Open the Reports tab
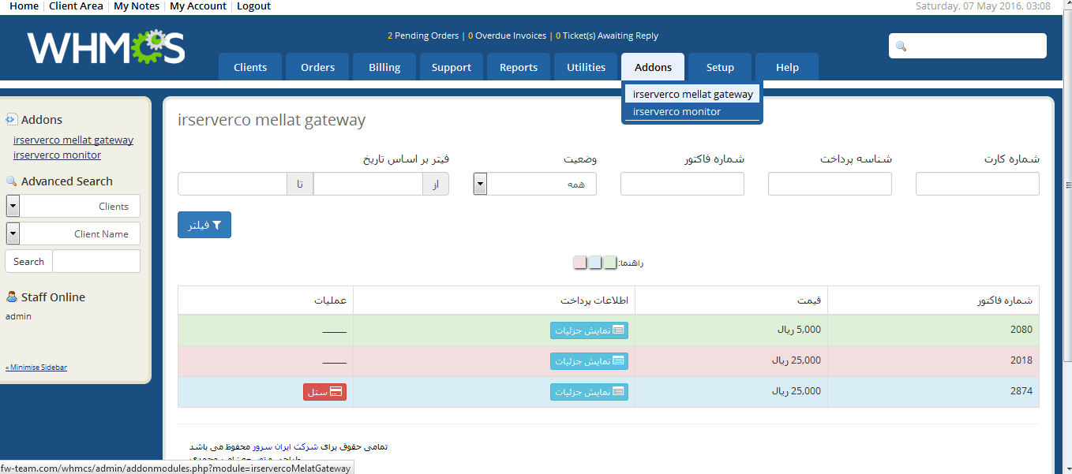Image resolution: width=1072 pixels, height=474 pixels. (519, 67)
